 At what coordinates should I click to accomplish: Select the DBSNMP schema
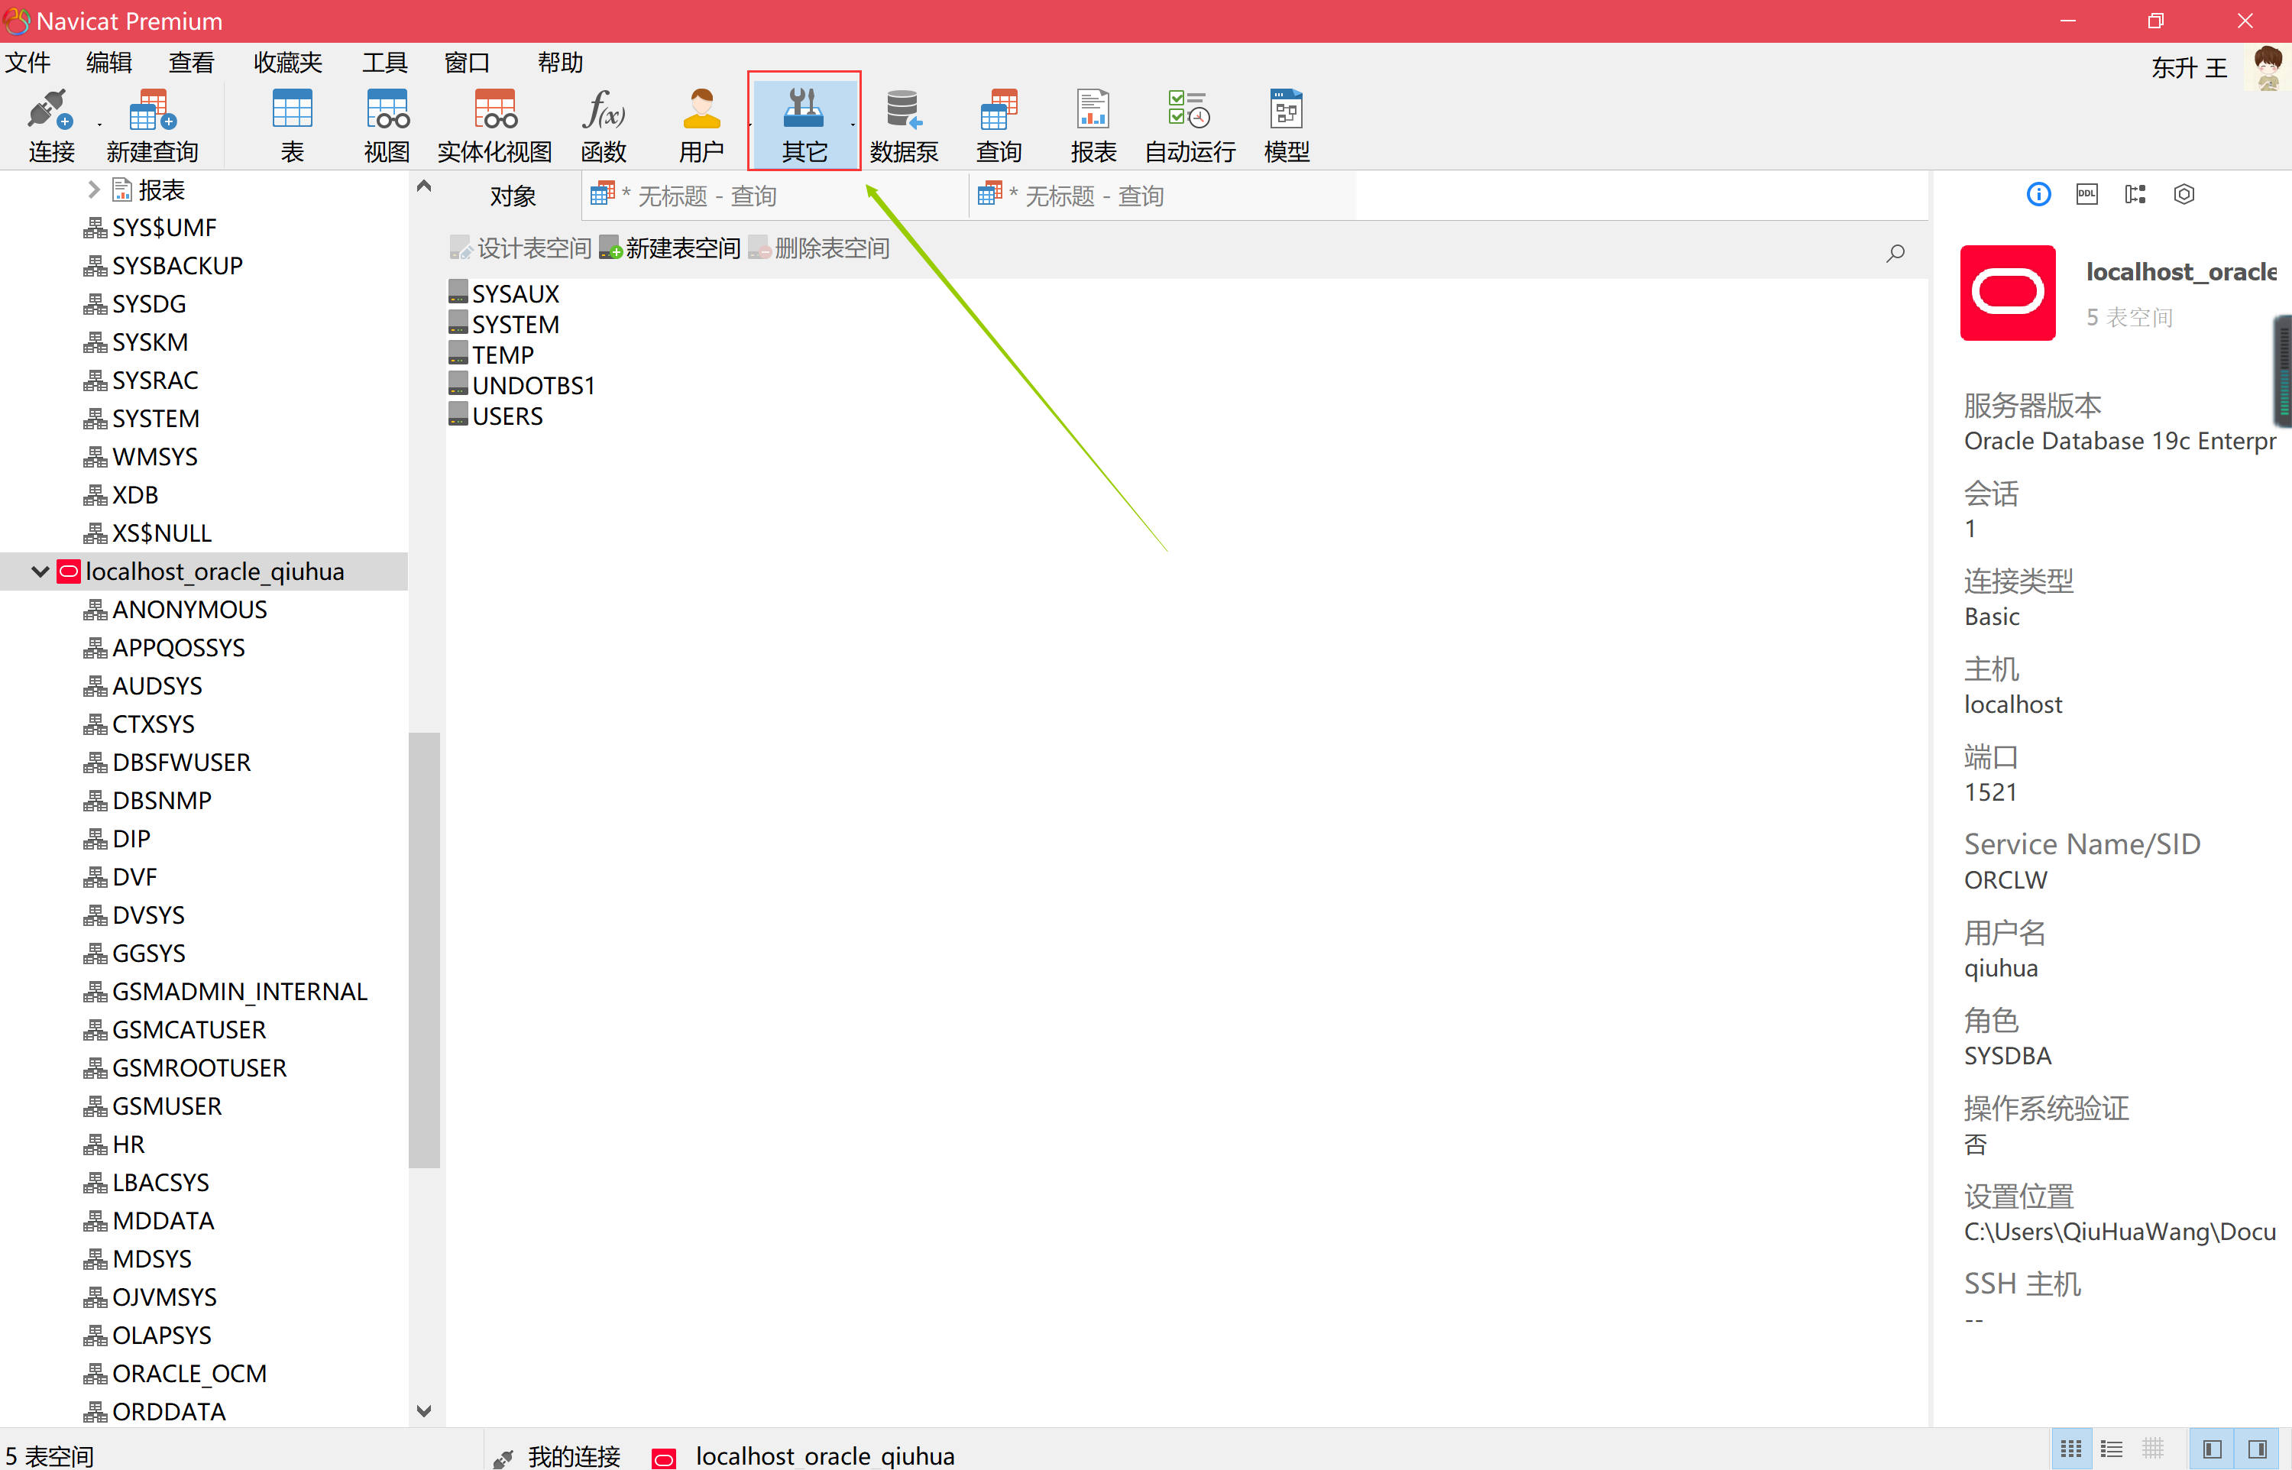[148, 801]
